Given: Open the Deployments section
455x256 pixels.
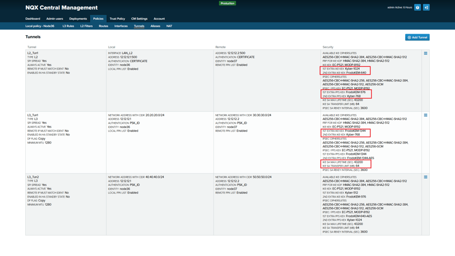Looking at the screenshot, I should 78,19.
